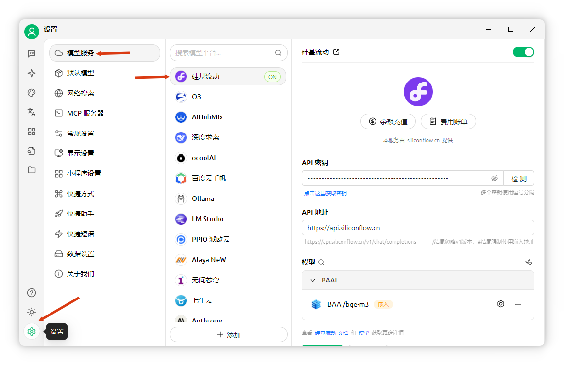Open 常规设置 settings page
Viewport: 564px width, 365px height.
coord(104,133)
